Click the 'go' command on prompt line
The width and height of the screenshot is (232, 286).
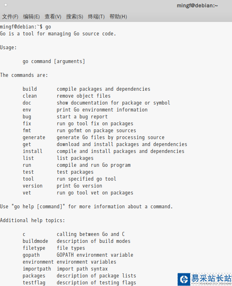click(x=48, y=27)
